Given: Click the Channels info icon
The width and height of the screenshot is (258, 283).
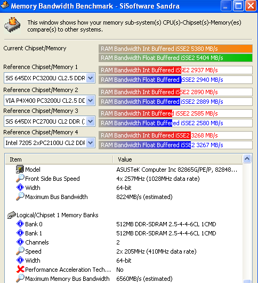Looking at the screenshot, I should click(20, 242).
